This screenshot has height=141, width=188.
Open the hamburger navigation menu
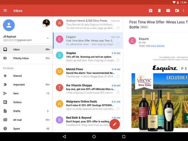click(5, 11)
